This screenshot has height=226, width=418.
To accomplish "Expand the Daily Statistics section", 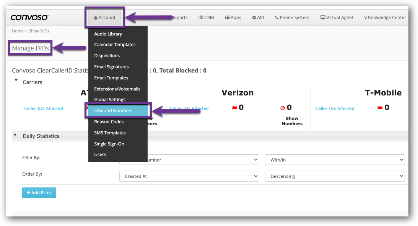I will (15, 135).
